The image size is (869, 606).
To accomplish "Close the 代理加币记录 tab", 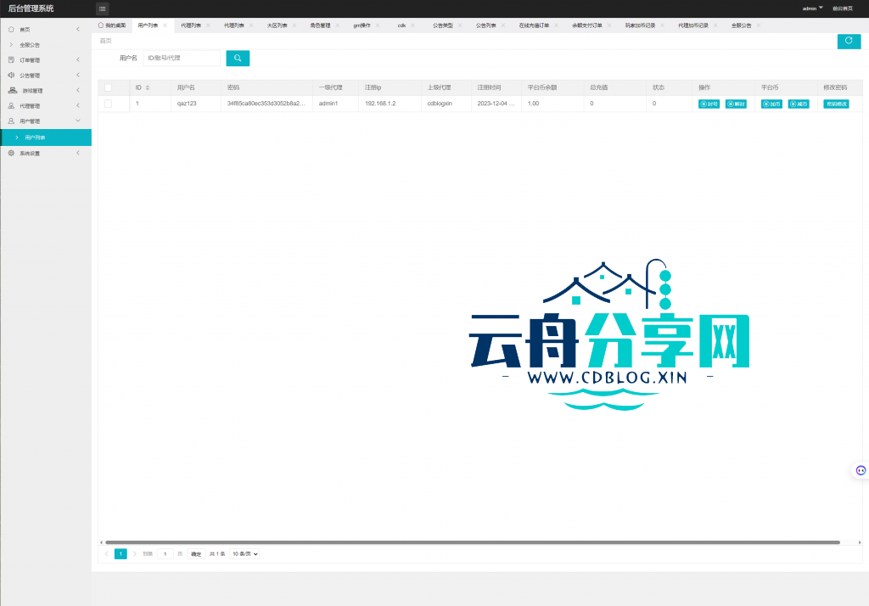I will tap(715, 25).
